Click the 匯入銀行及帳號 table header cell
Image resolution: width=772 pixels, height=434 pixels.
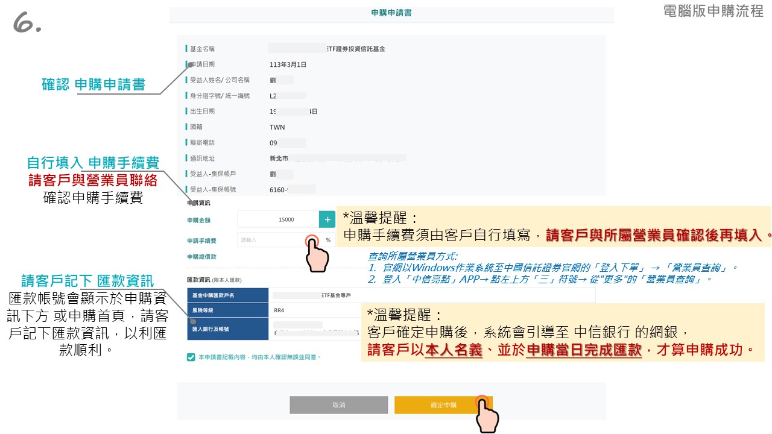[x=227, y=329]
